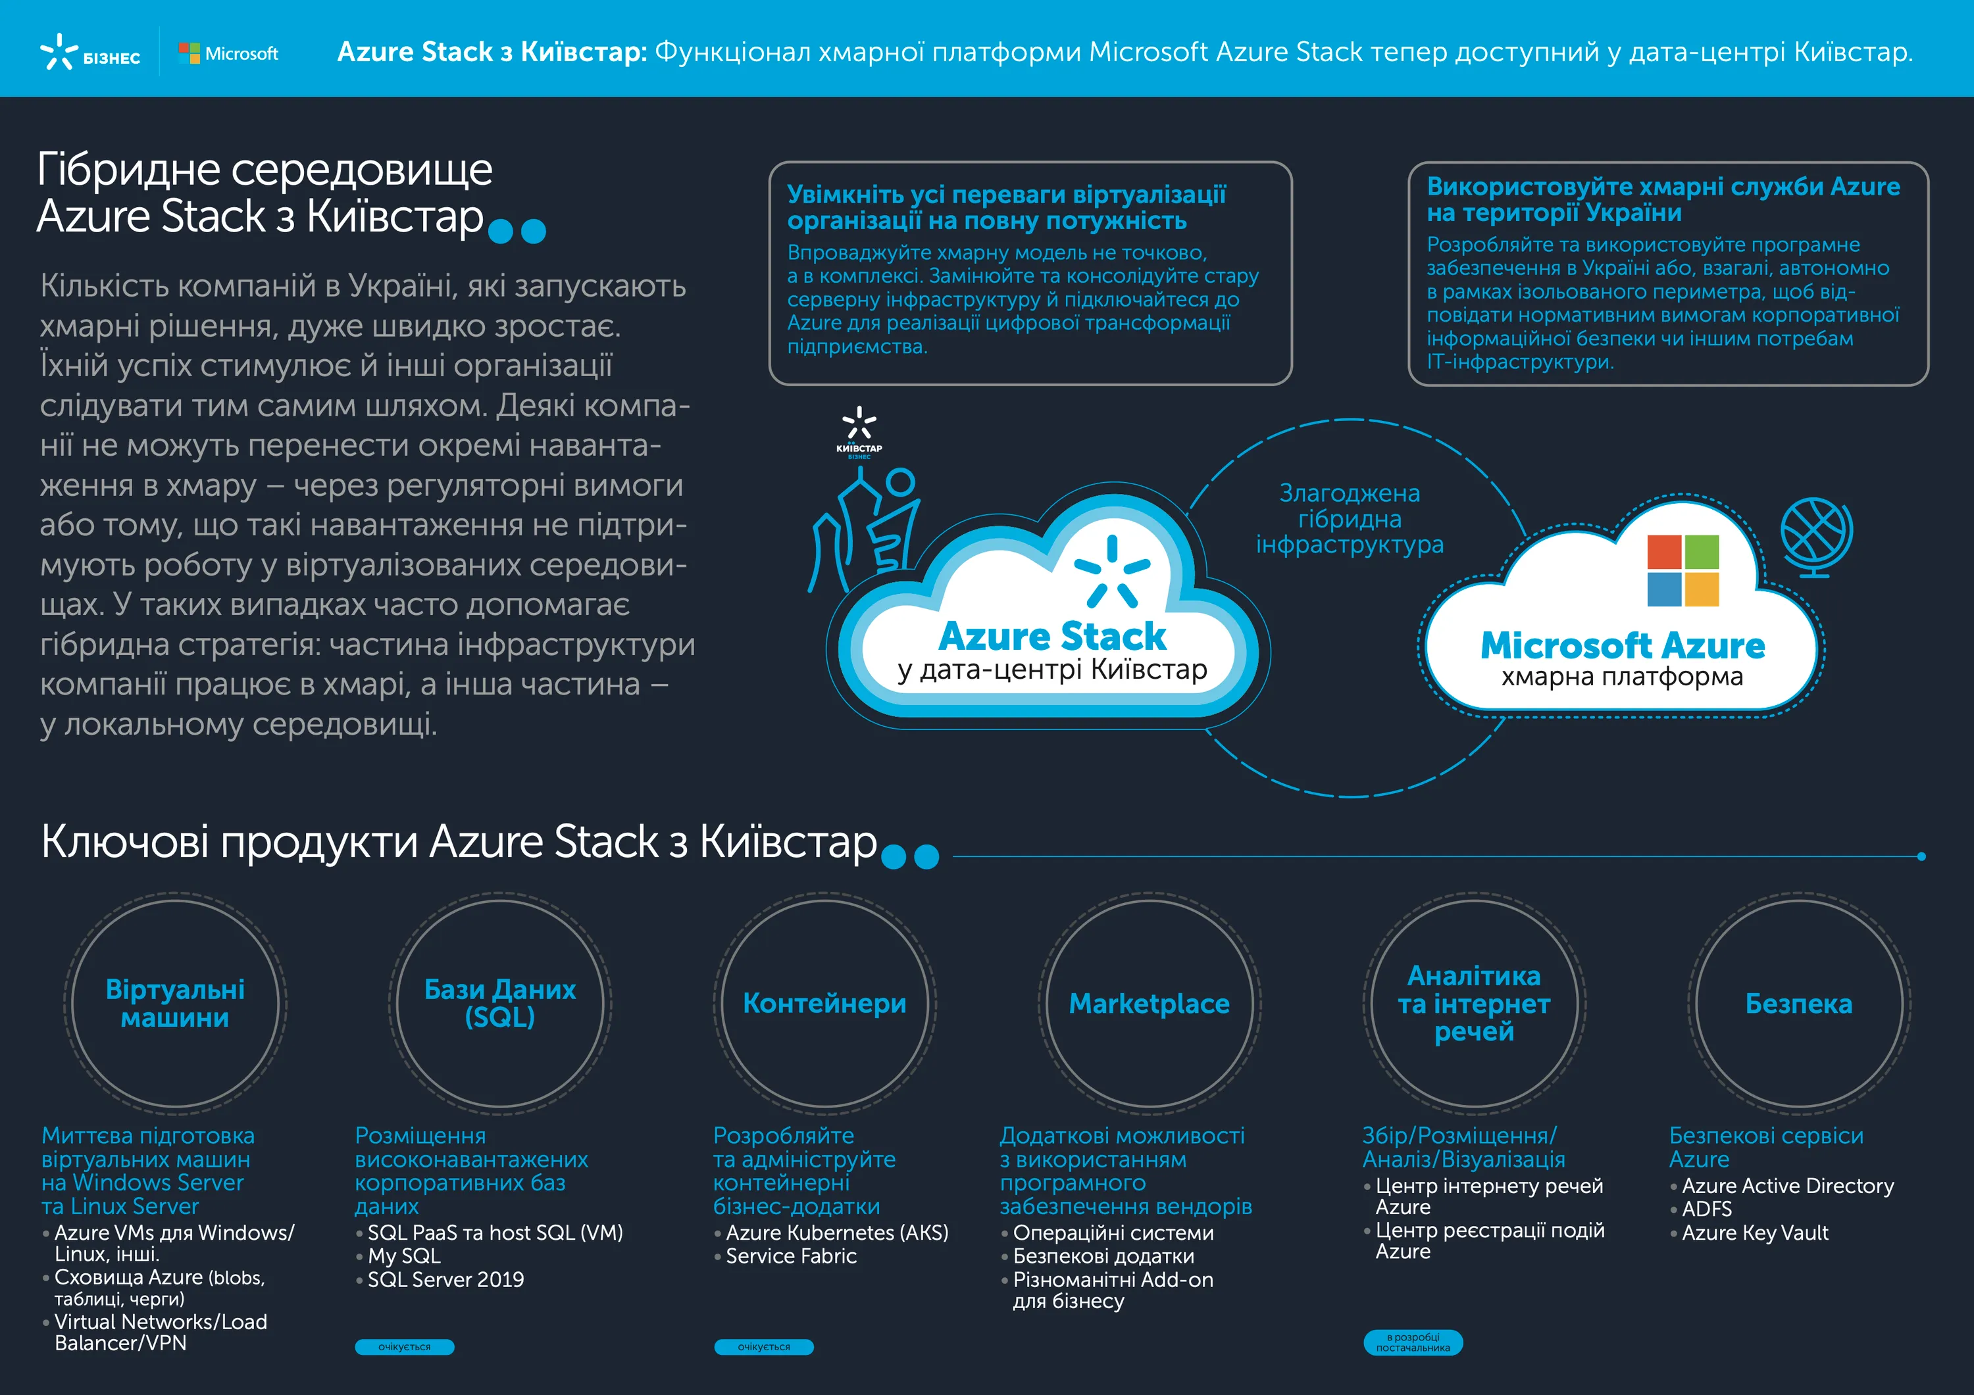Click the в розробці постачальника badge
This screenshot has width=1974, height=1395.
pyautogui.click(x=1413, y=1342)
